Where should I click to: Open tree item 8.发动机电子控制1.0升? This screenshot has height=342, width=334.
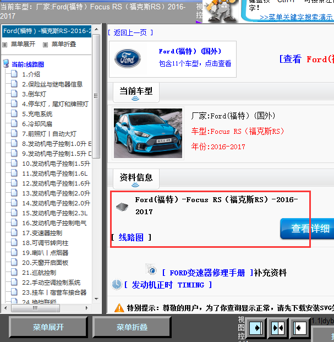[x=57, y=144]
